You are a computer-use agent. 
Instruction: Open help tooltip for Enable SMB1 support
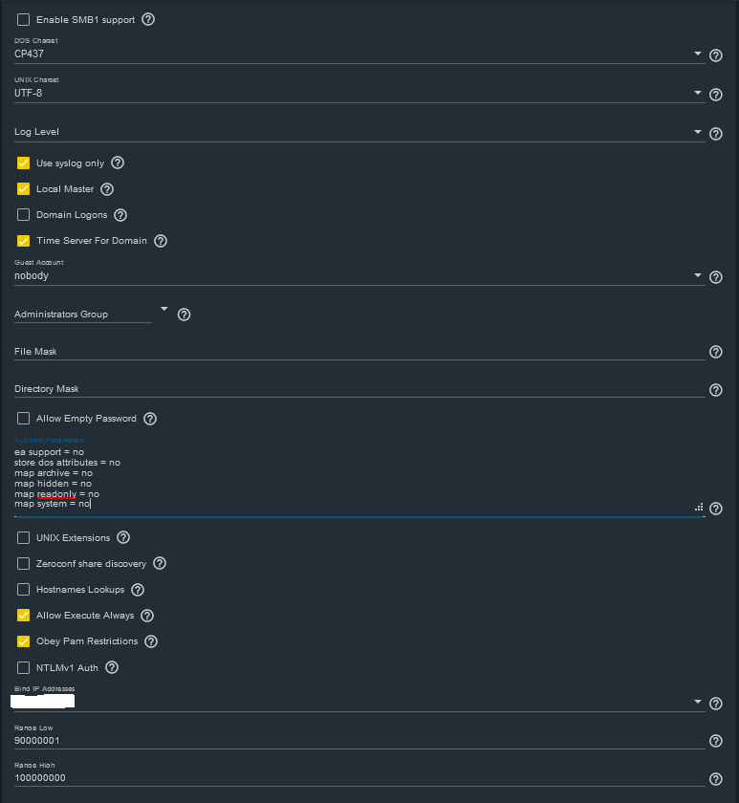pos(148,19)
